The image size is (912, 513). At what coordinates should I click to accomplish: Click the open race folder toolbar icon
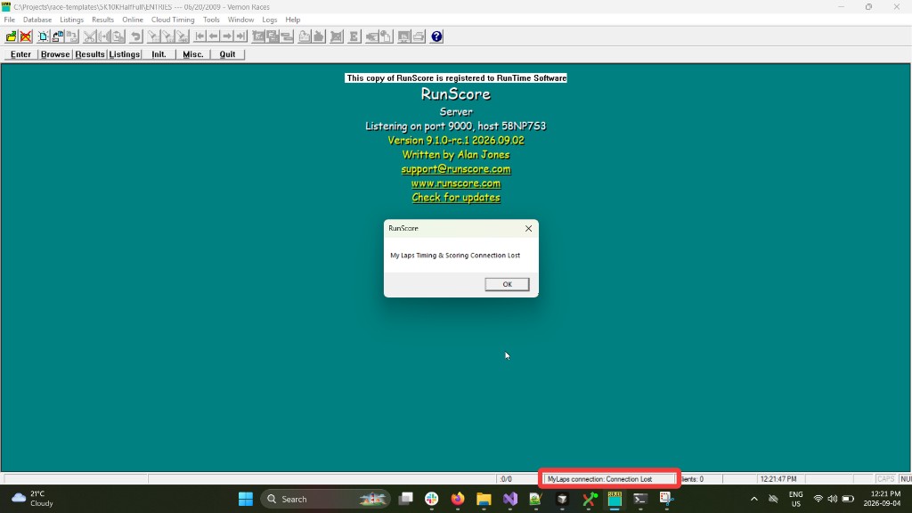[x=11, y=37]
